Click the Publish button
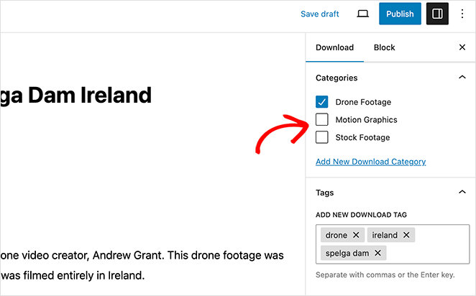Image resolution: width=476 pixels, height=296 pixels. [x=400, y=14]
